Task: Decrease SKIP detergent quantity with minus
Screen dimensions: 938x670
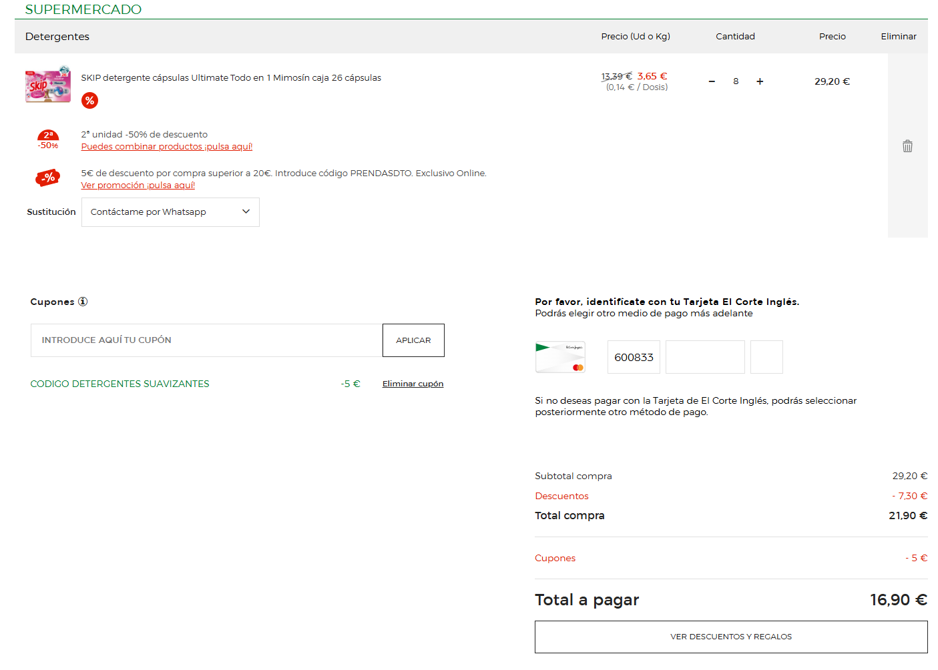Action: click(x=712, y=81)
